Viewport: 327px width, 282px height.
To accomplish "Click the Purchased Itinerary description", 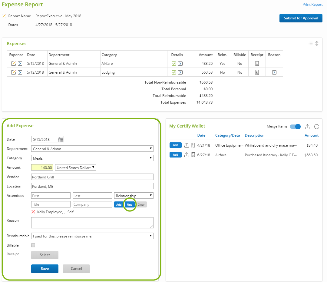I will [271, 155].
